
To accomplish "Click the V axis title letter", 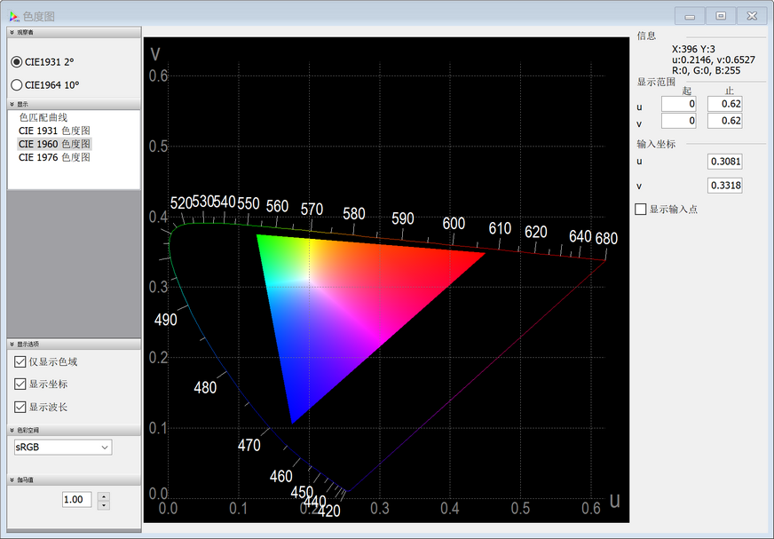I will [x=155, y=54].
